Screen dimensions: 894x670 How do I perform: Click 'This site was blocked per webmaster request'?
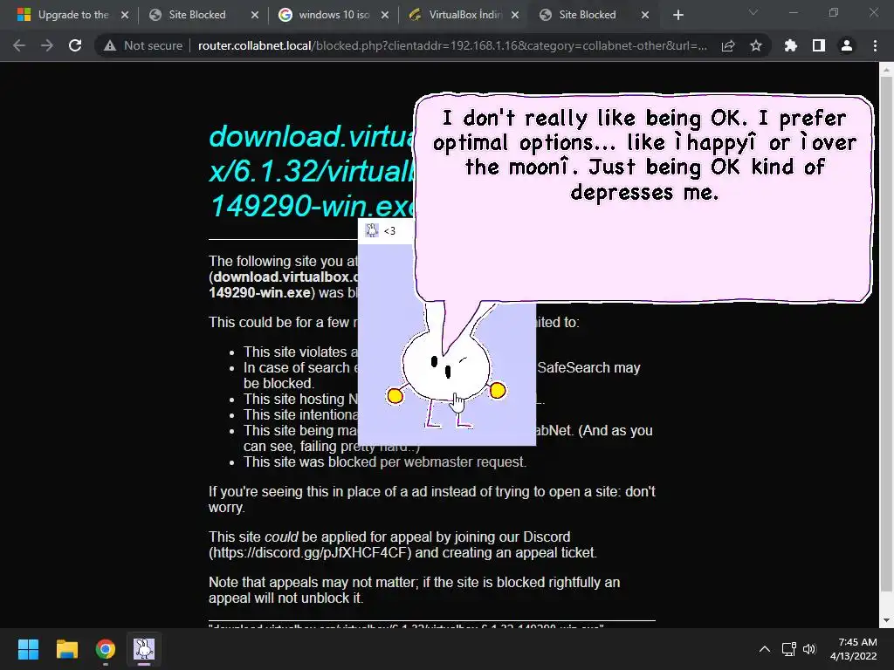(385, 462)
